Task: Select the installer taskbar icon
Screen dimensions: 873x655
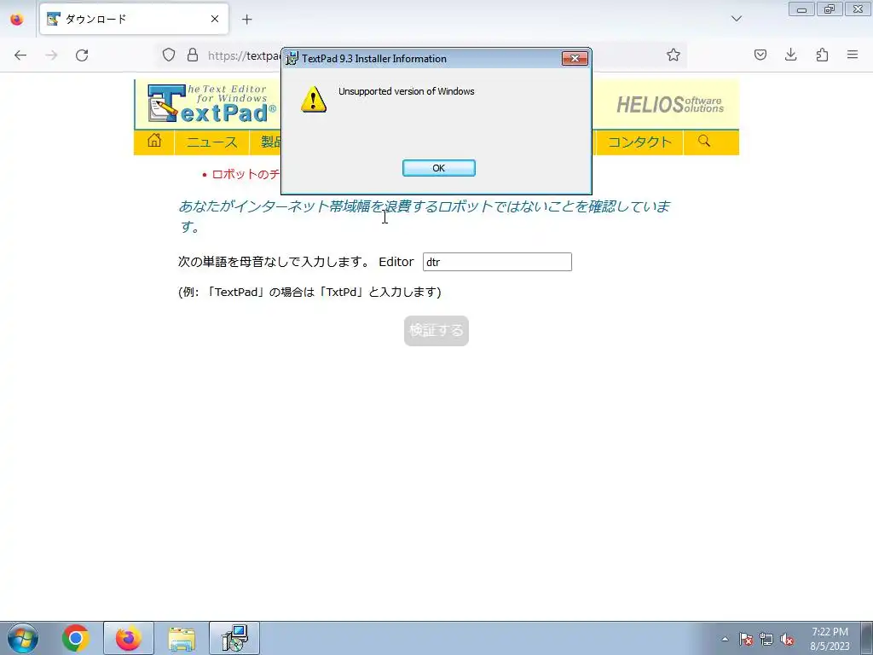Action: pyautogui.click(x=234, y=638)
